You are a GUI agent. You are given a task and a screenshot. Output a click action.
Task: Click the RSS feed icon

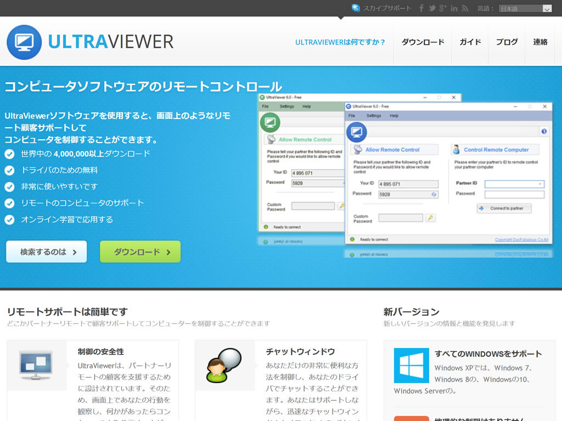(465, 8)
